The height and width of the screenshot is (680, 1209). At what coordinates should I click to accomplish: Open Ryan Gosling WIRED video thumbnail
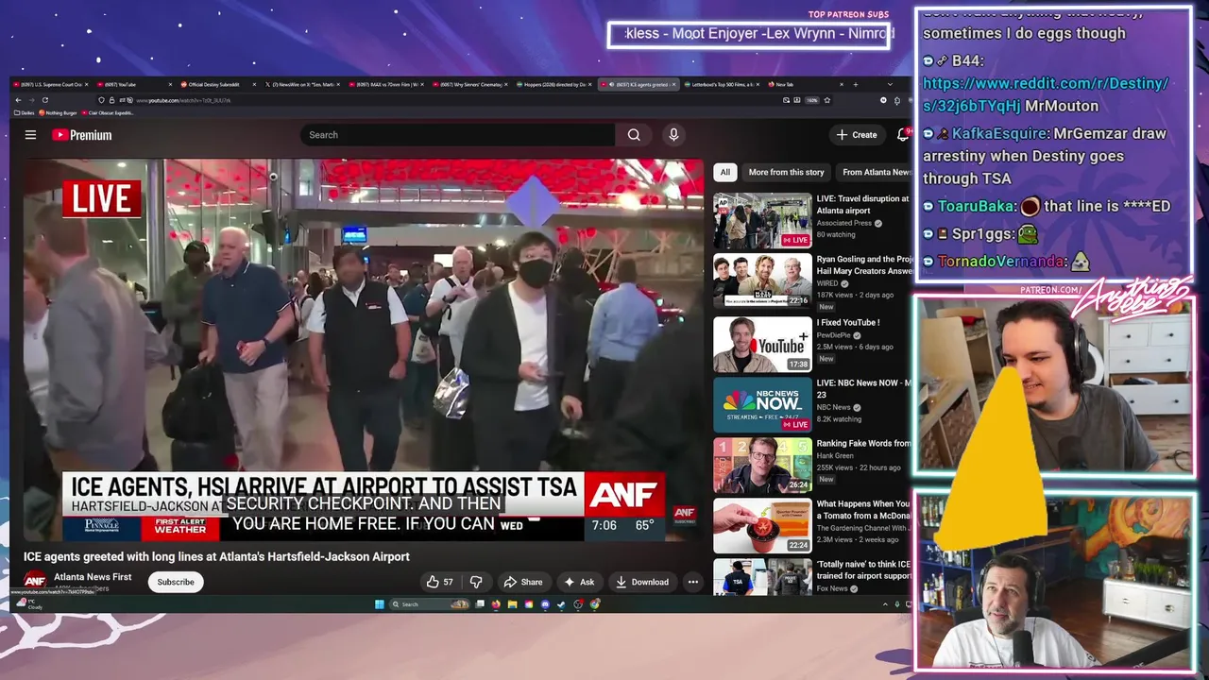pyautogui.click(x=762, y=280)
